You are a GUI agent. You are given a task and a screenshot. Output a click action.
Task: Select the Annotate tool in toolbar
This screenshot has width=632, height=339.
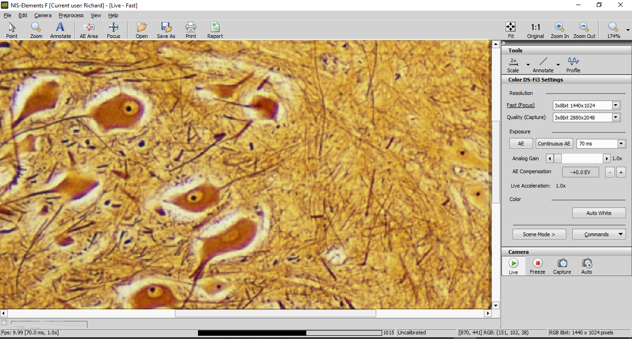click(61, 30)
